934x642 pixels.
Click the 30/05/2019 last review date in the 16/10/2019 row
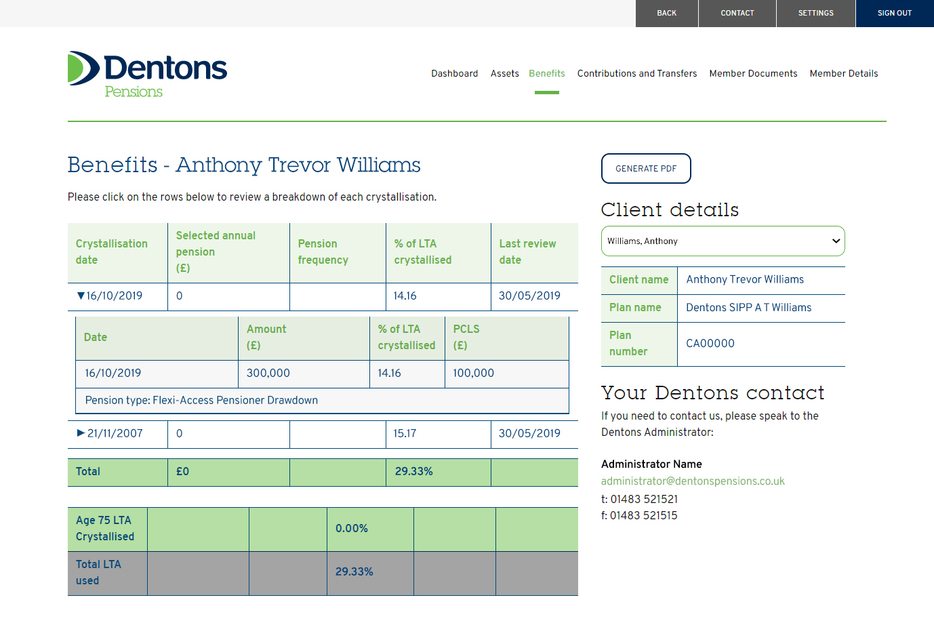pyautogui.click(x=529, y=296)
